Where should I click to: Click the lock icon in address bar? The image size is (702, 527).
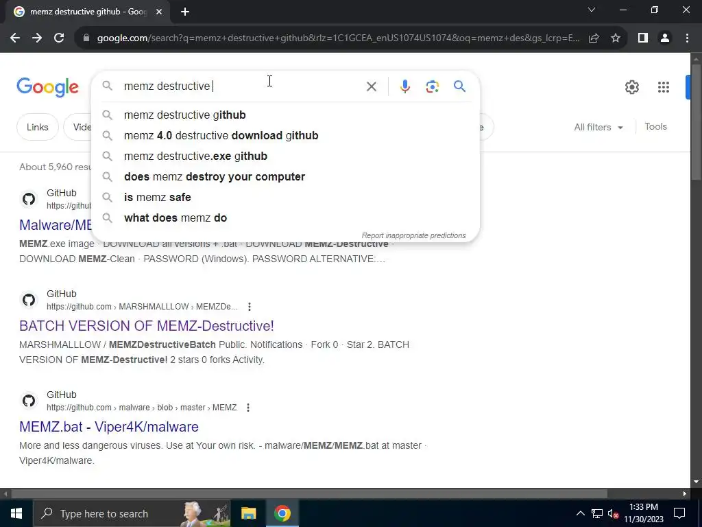coord(86,38)
